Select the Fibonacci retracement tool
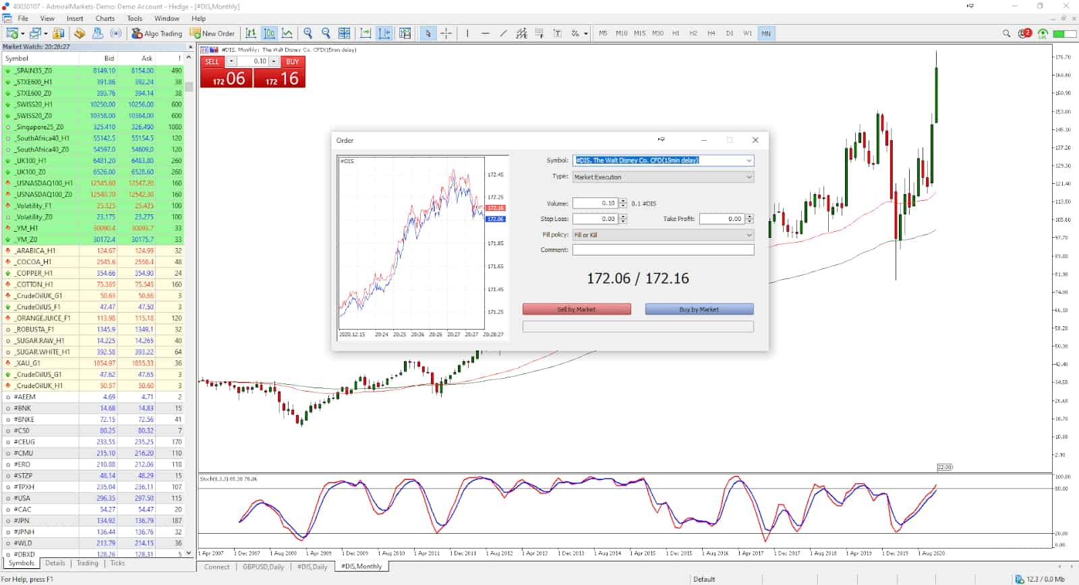The width and height of the screenshot is (1079, 585). pyautogui.click(x=539, y=33)
